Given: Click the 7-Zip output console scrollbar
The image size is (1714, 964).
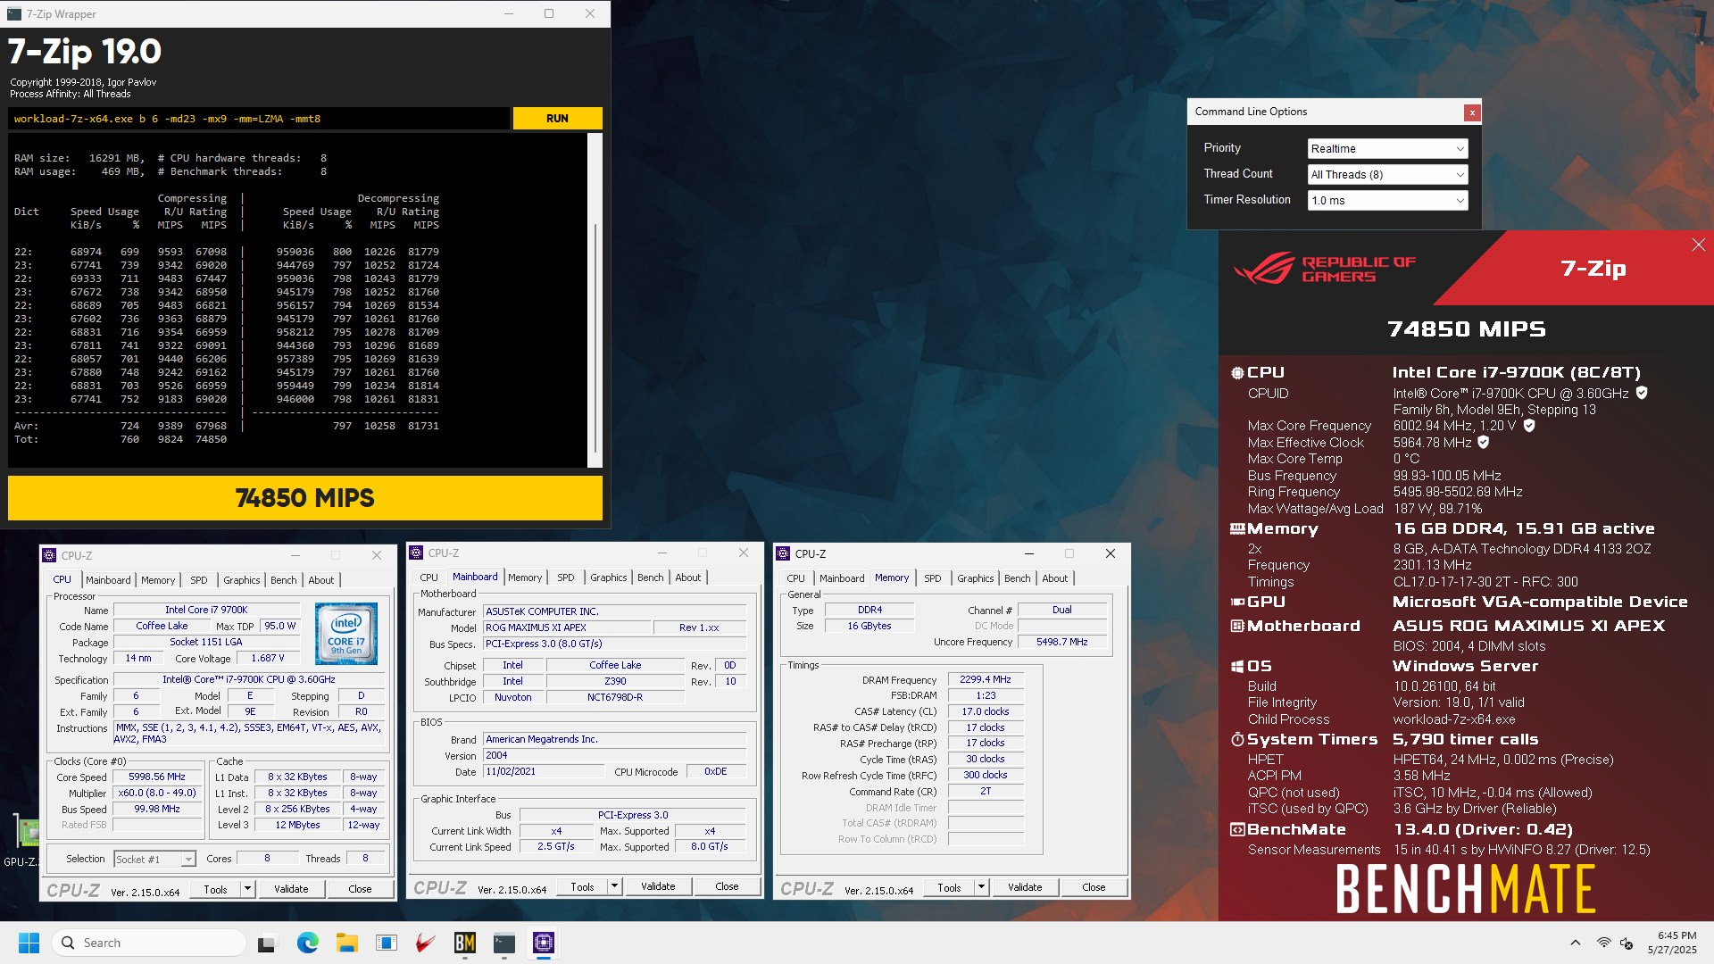Looking at the screenshot, I should pyautogui.click(x=595, y=300).
